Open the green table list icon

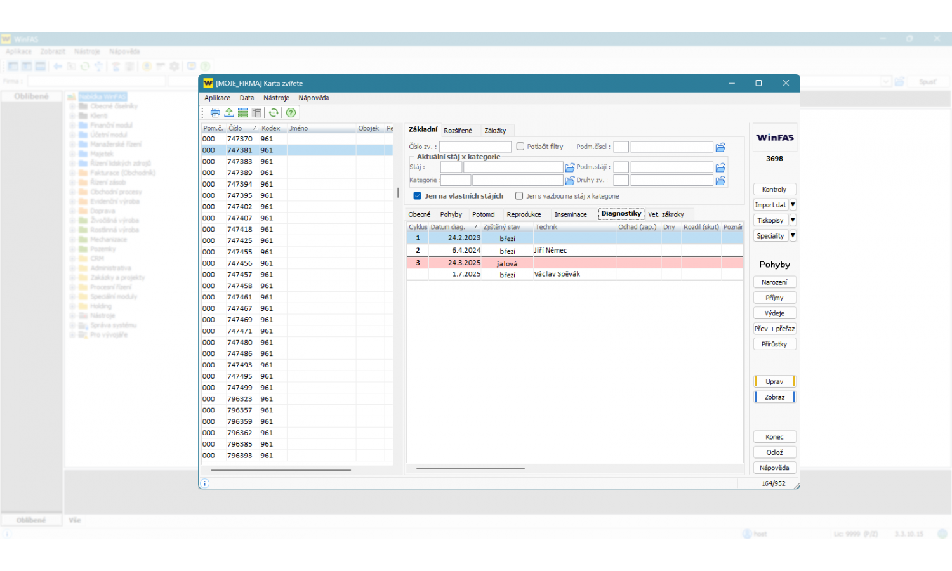click(x=242, y=113)
